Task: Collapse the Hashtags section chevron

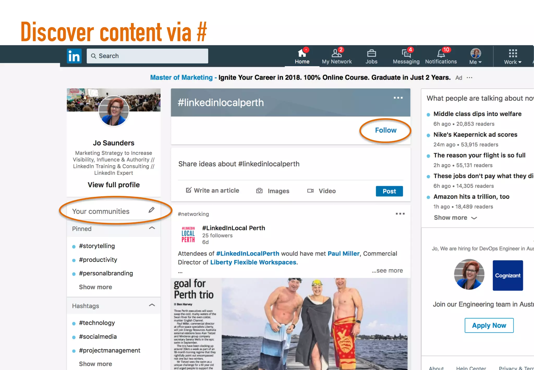Action: pyautogui.click(x=152, y=305)
